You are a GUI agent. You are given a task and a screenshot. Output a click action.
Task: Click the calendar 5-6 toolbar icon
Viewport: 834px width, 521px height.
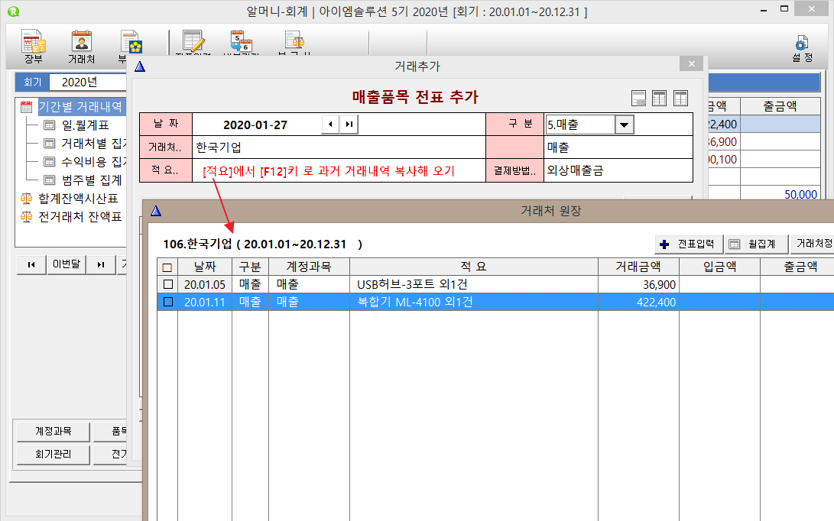click(x=241, y=43)
